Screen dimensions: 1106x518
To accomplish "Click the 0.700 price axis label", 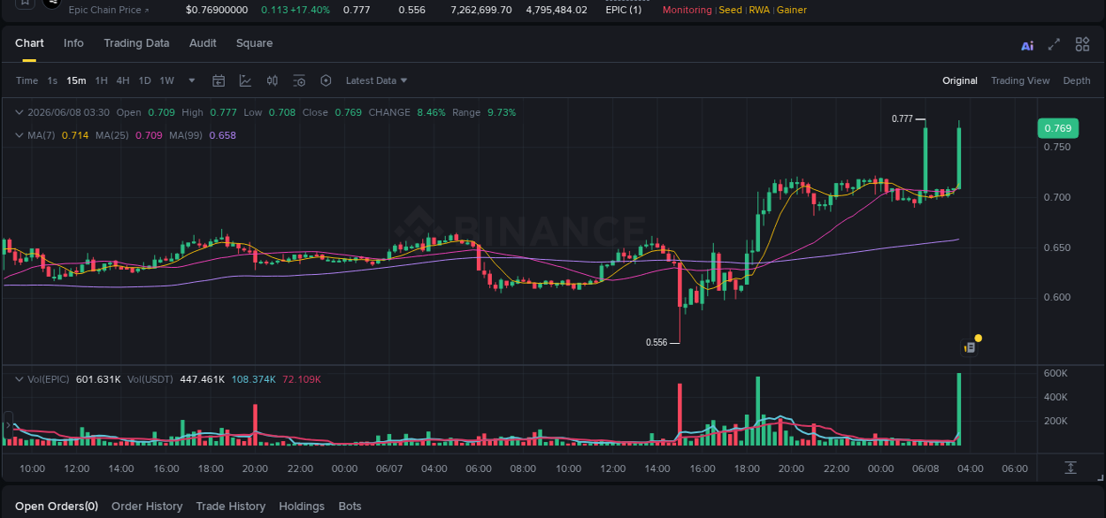I will [x=1057, y=197].
